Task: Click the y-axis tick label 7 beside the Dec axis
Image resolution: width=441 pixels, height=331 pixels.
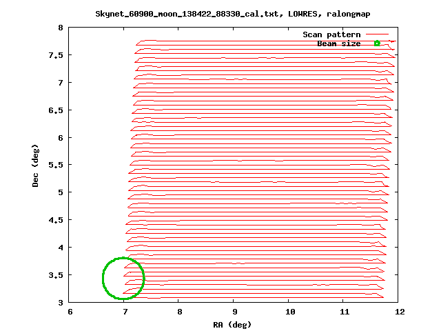Action: [61, 83]
